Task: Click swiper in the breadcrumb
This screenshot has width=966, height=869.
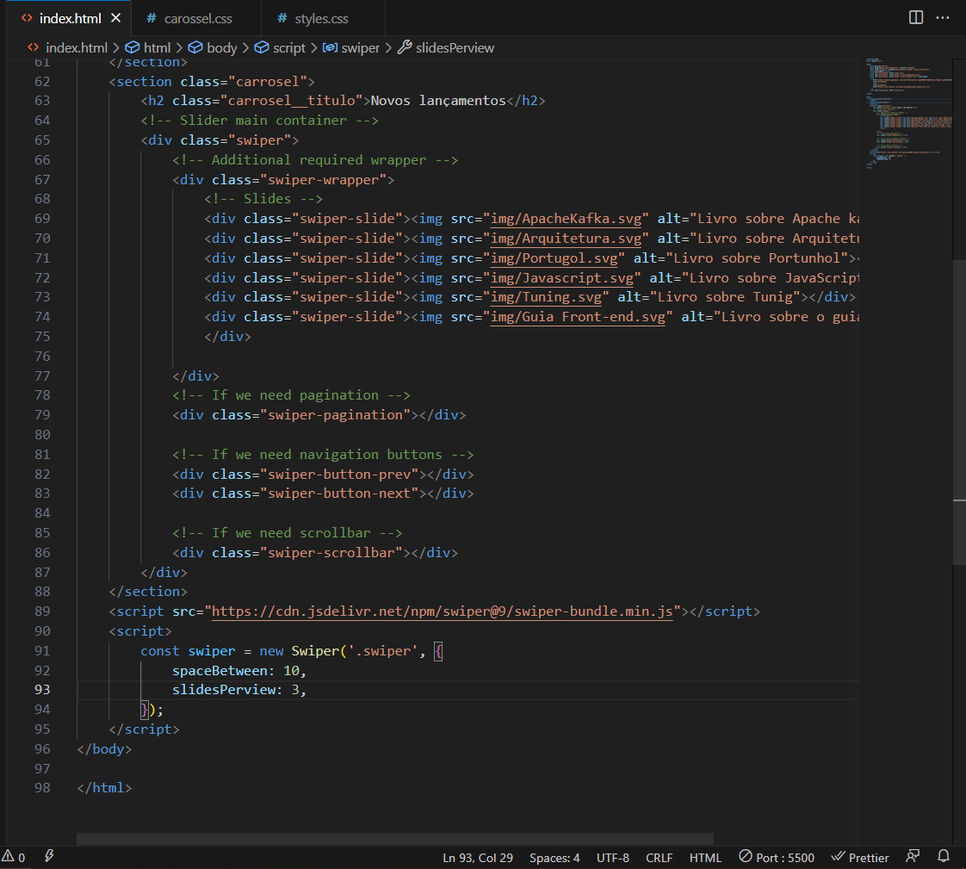Action: click(x=352, y=48)
